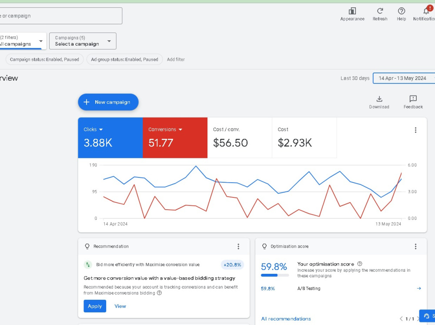Click 'Get more conversion value' recommendation heading
This screenshot has height=325, width=435.
[159, 278]
